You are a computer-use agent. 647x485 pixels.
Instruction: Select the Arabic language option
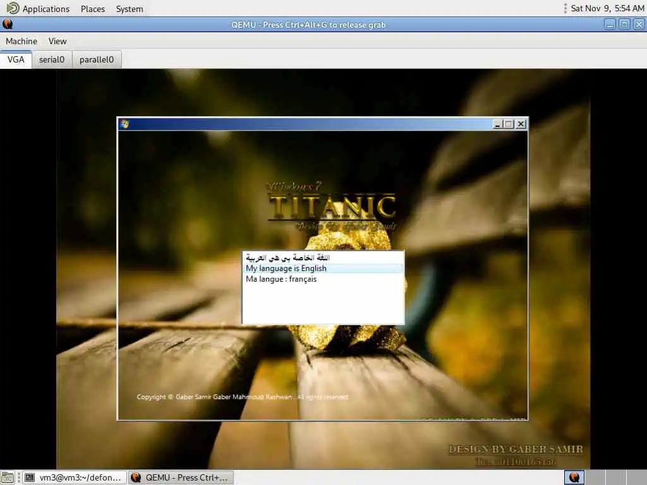pos(323,258)
